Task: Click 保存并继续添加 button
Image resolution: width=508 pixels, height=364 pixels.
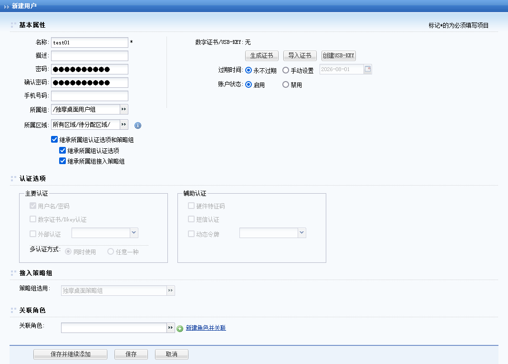Action: tap(70, 354)
